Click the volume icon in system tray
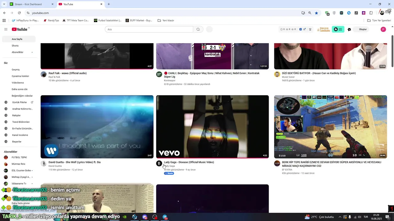This screenshot has height=221, width=394. [360, 217]
